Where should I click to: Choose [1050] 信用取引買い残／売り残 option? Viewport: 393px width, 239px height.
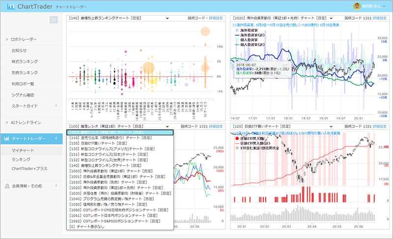(120, 205)
